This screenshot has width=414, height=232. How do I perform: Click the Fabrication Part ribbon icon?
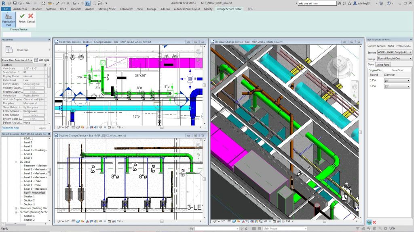(8, 19)
